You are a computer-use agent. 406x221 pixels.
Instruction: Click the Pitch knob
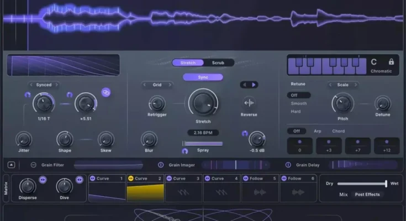tap(342, 104)
